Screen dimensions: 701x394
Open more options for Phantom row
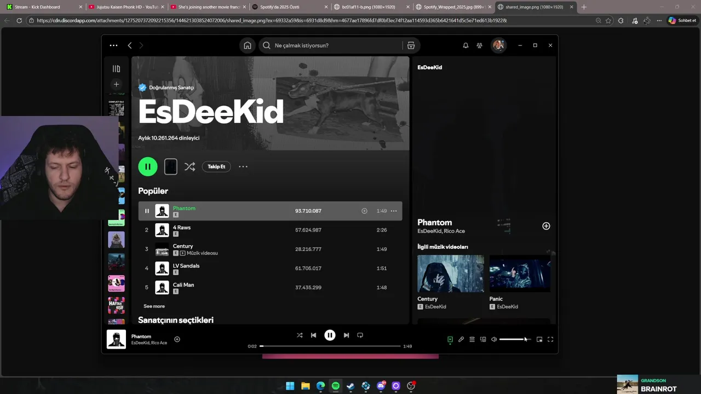pyautogui.click(x=394, y=211)
